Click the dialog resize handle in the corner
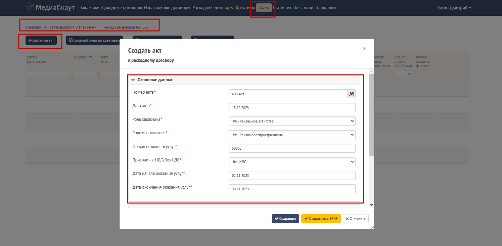The image size is (502, 246). point(372,227)
